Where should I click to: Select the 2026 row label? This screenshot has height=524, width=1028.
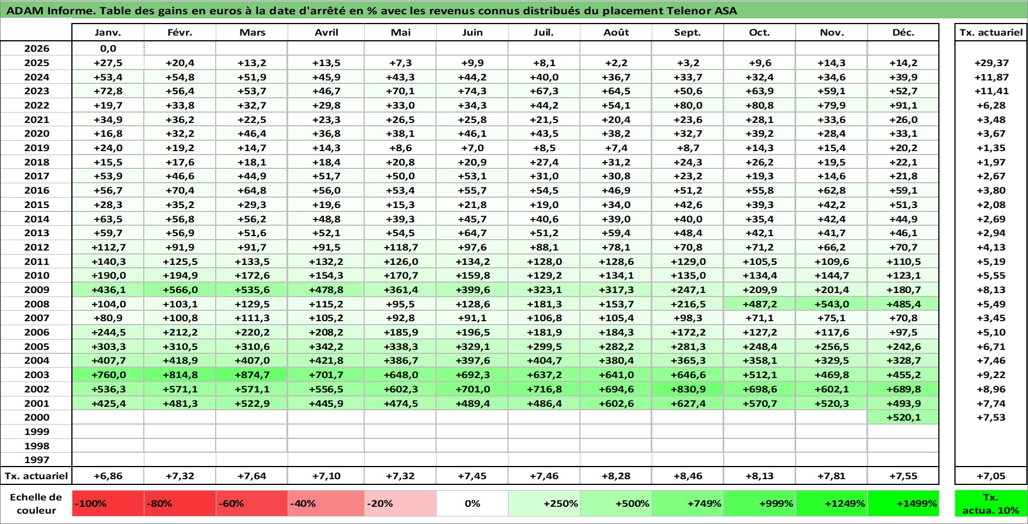click(37, 49)
